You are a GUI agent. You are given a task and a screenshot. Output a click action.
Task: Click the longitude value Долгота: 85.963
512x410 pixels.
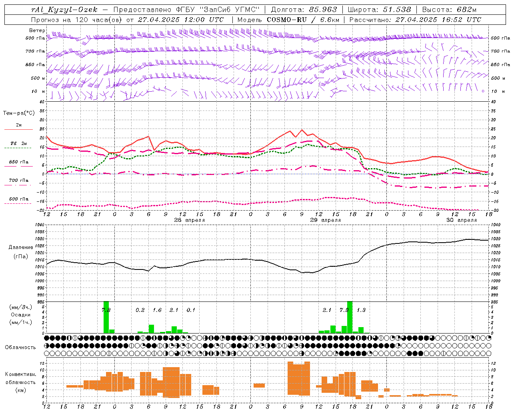point(304,10)
